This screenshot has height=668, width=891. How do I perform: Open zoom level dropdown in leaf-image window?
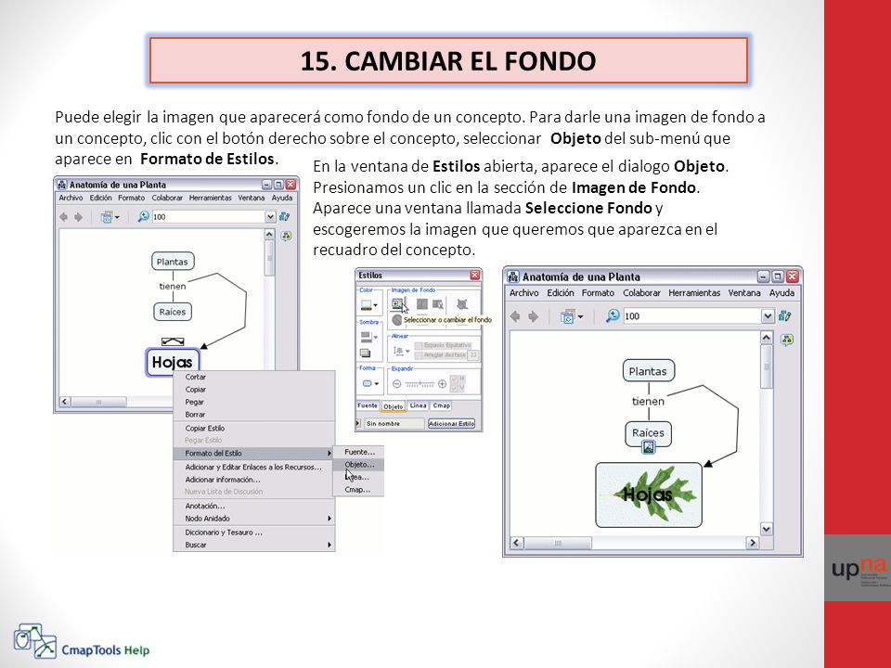pos(768,315)
